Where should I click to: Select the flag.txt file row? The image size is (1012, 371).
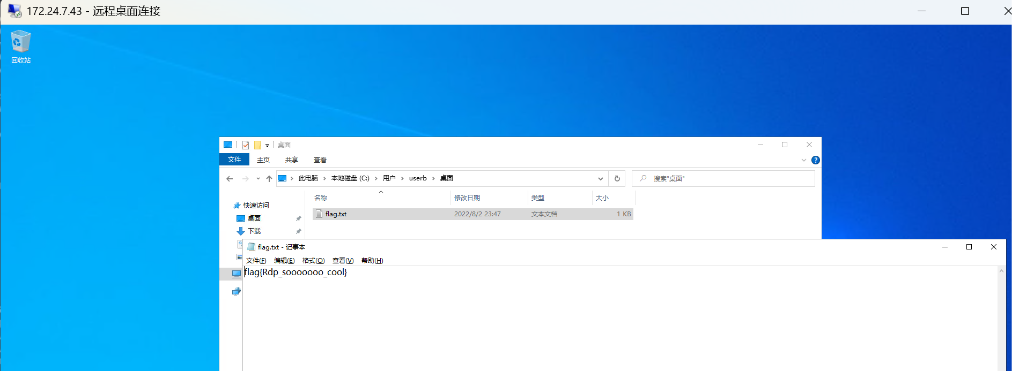[x=473, y=214]
